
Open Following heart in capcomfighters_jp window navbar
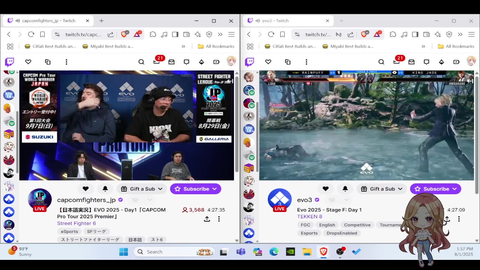tap(28, 62)
